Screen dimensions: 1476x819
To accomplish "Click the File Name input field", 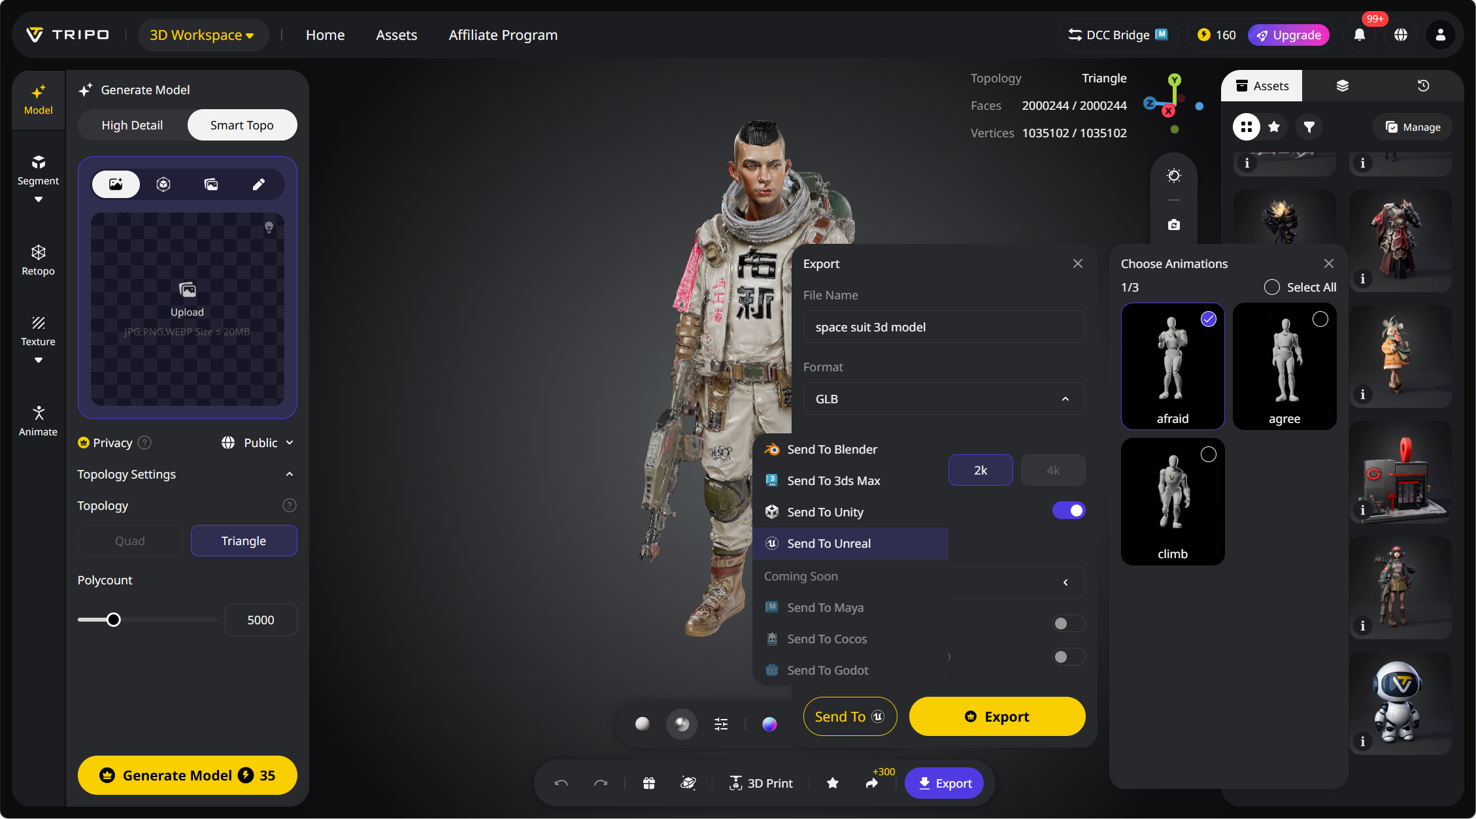I will coord(943,327).
